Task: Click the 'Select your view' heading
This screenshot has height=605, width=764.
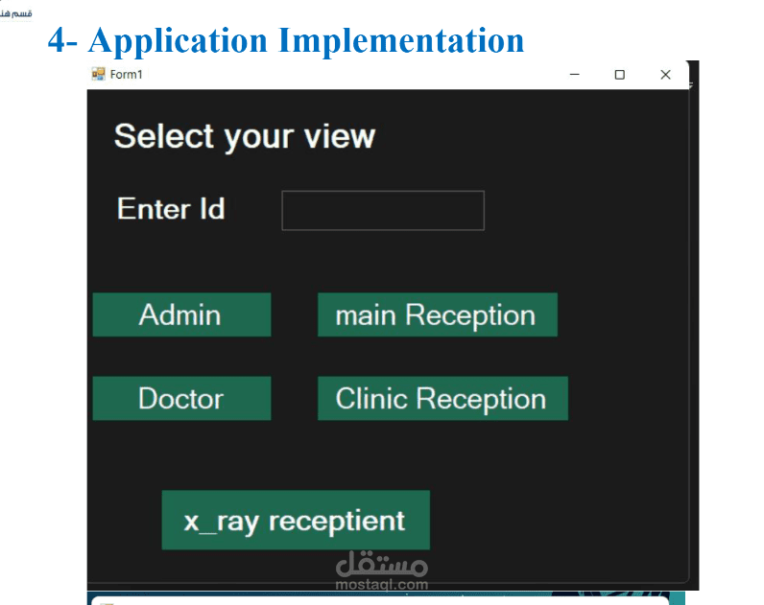Action: click(x=245, y=137)
